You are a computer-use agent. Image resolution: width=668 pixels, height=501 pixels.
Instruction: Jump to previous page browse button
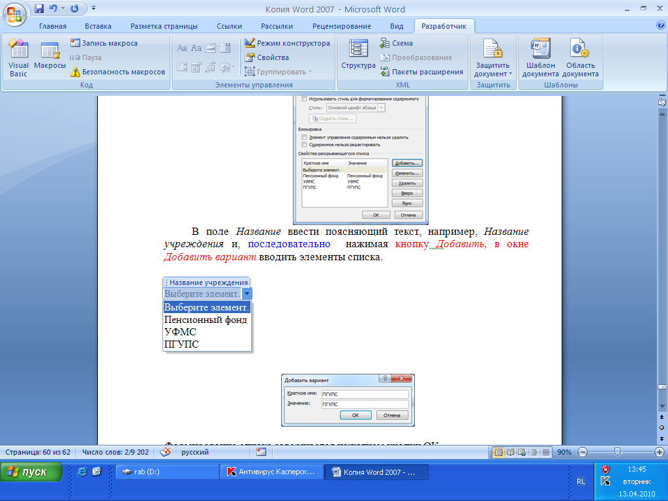coord(661,417)
